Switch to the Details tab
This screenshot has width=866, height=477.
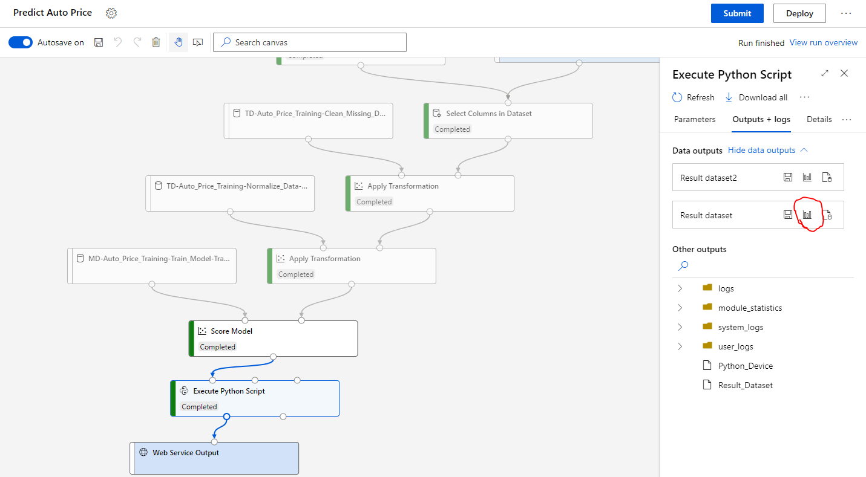(819, 119)
